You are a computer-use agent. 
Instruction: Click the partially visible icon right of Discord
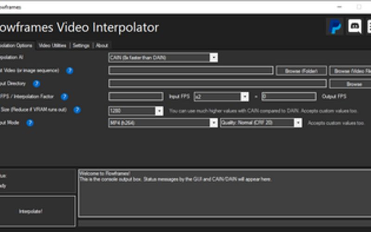click(368, 27)
